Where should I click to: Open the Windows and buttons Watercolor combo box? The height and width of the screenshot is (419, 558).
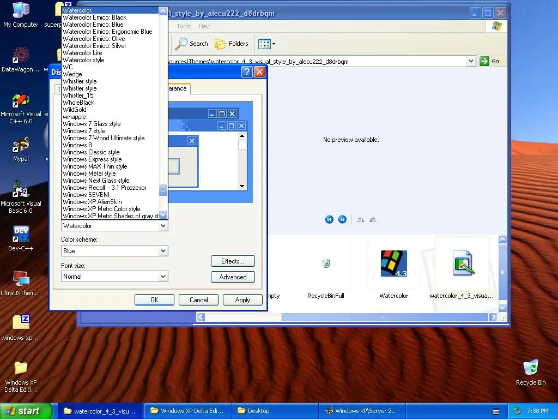click(114, 226)
